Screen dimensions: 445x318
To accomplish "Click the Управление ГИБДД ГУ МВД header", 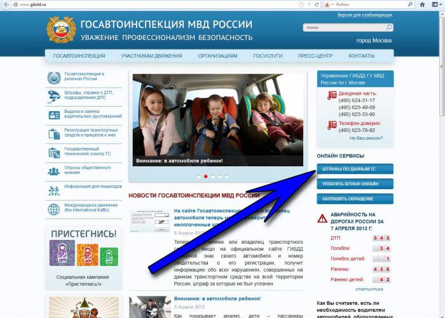I will click(x=355, y=79).
